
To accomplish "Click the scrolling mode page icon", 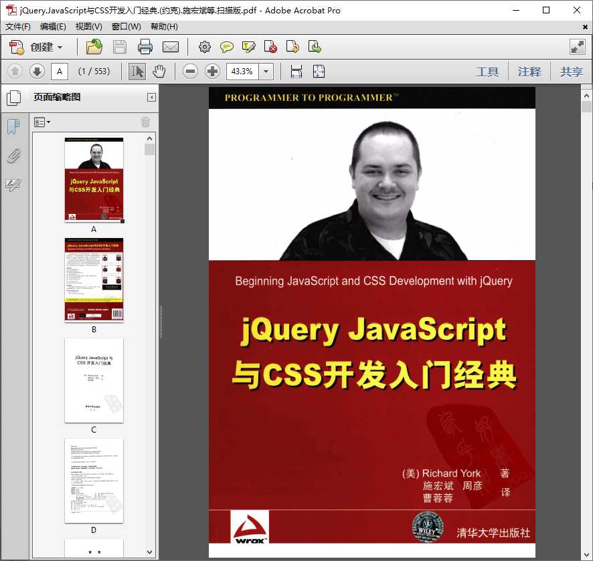I will click(x=296, y=71).
